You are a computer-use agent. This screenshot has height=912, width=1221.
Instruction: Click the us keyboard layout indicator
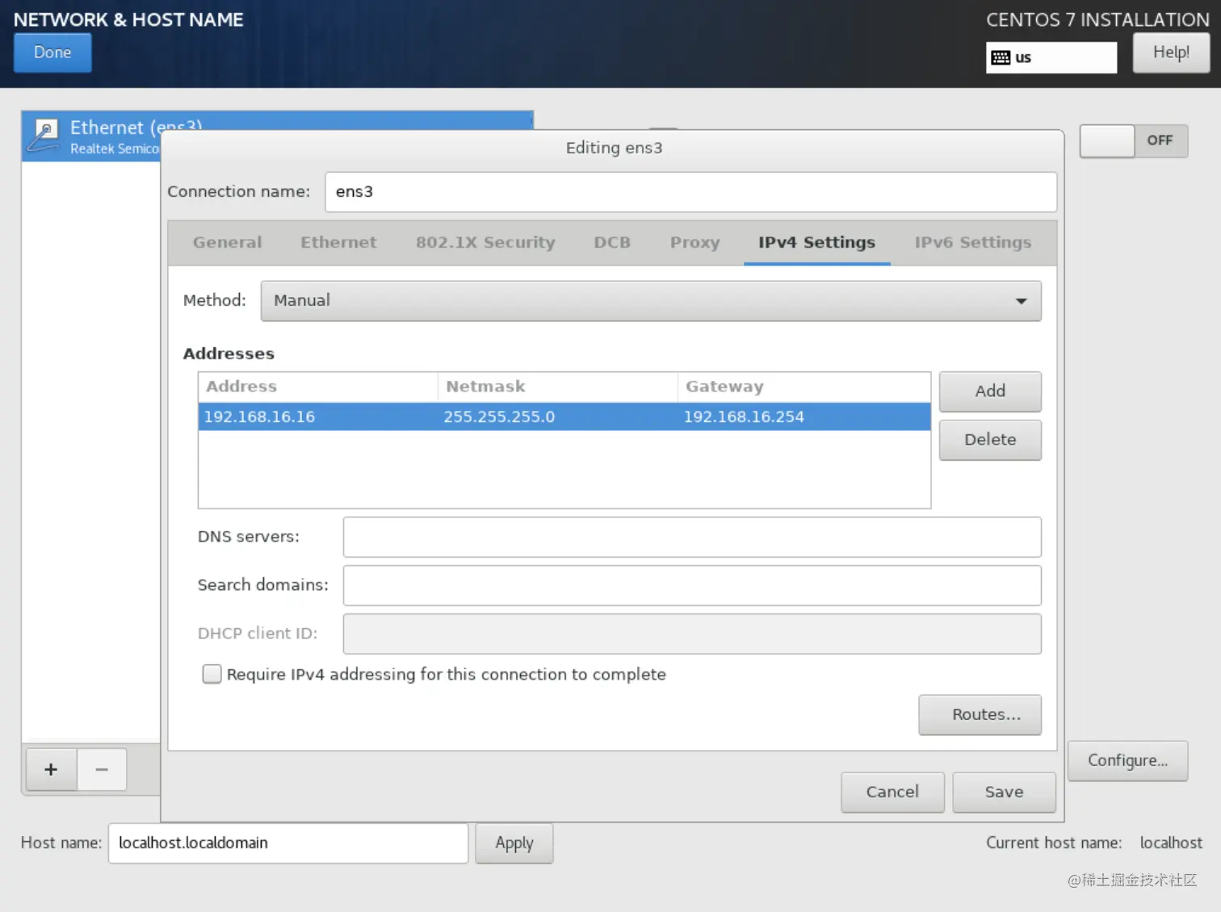tap(1051, 57)
